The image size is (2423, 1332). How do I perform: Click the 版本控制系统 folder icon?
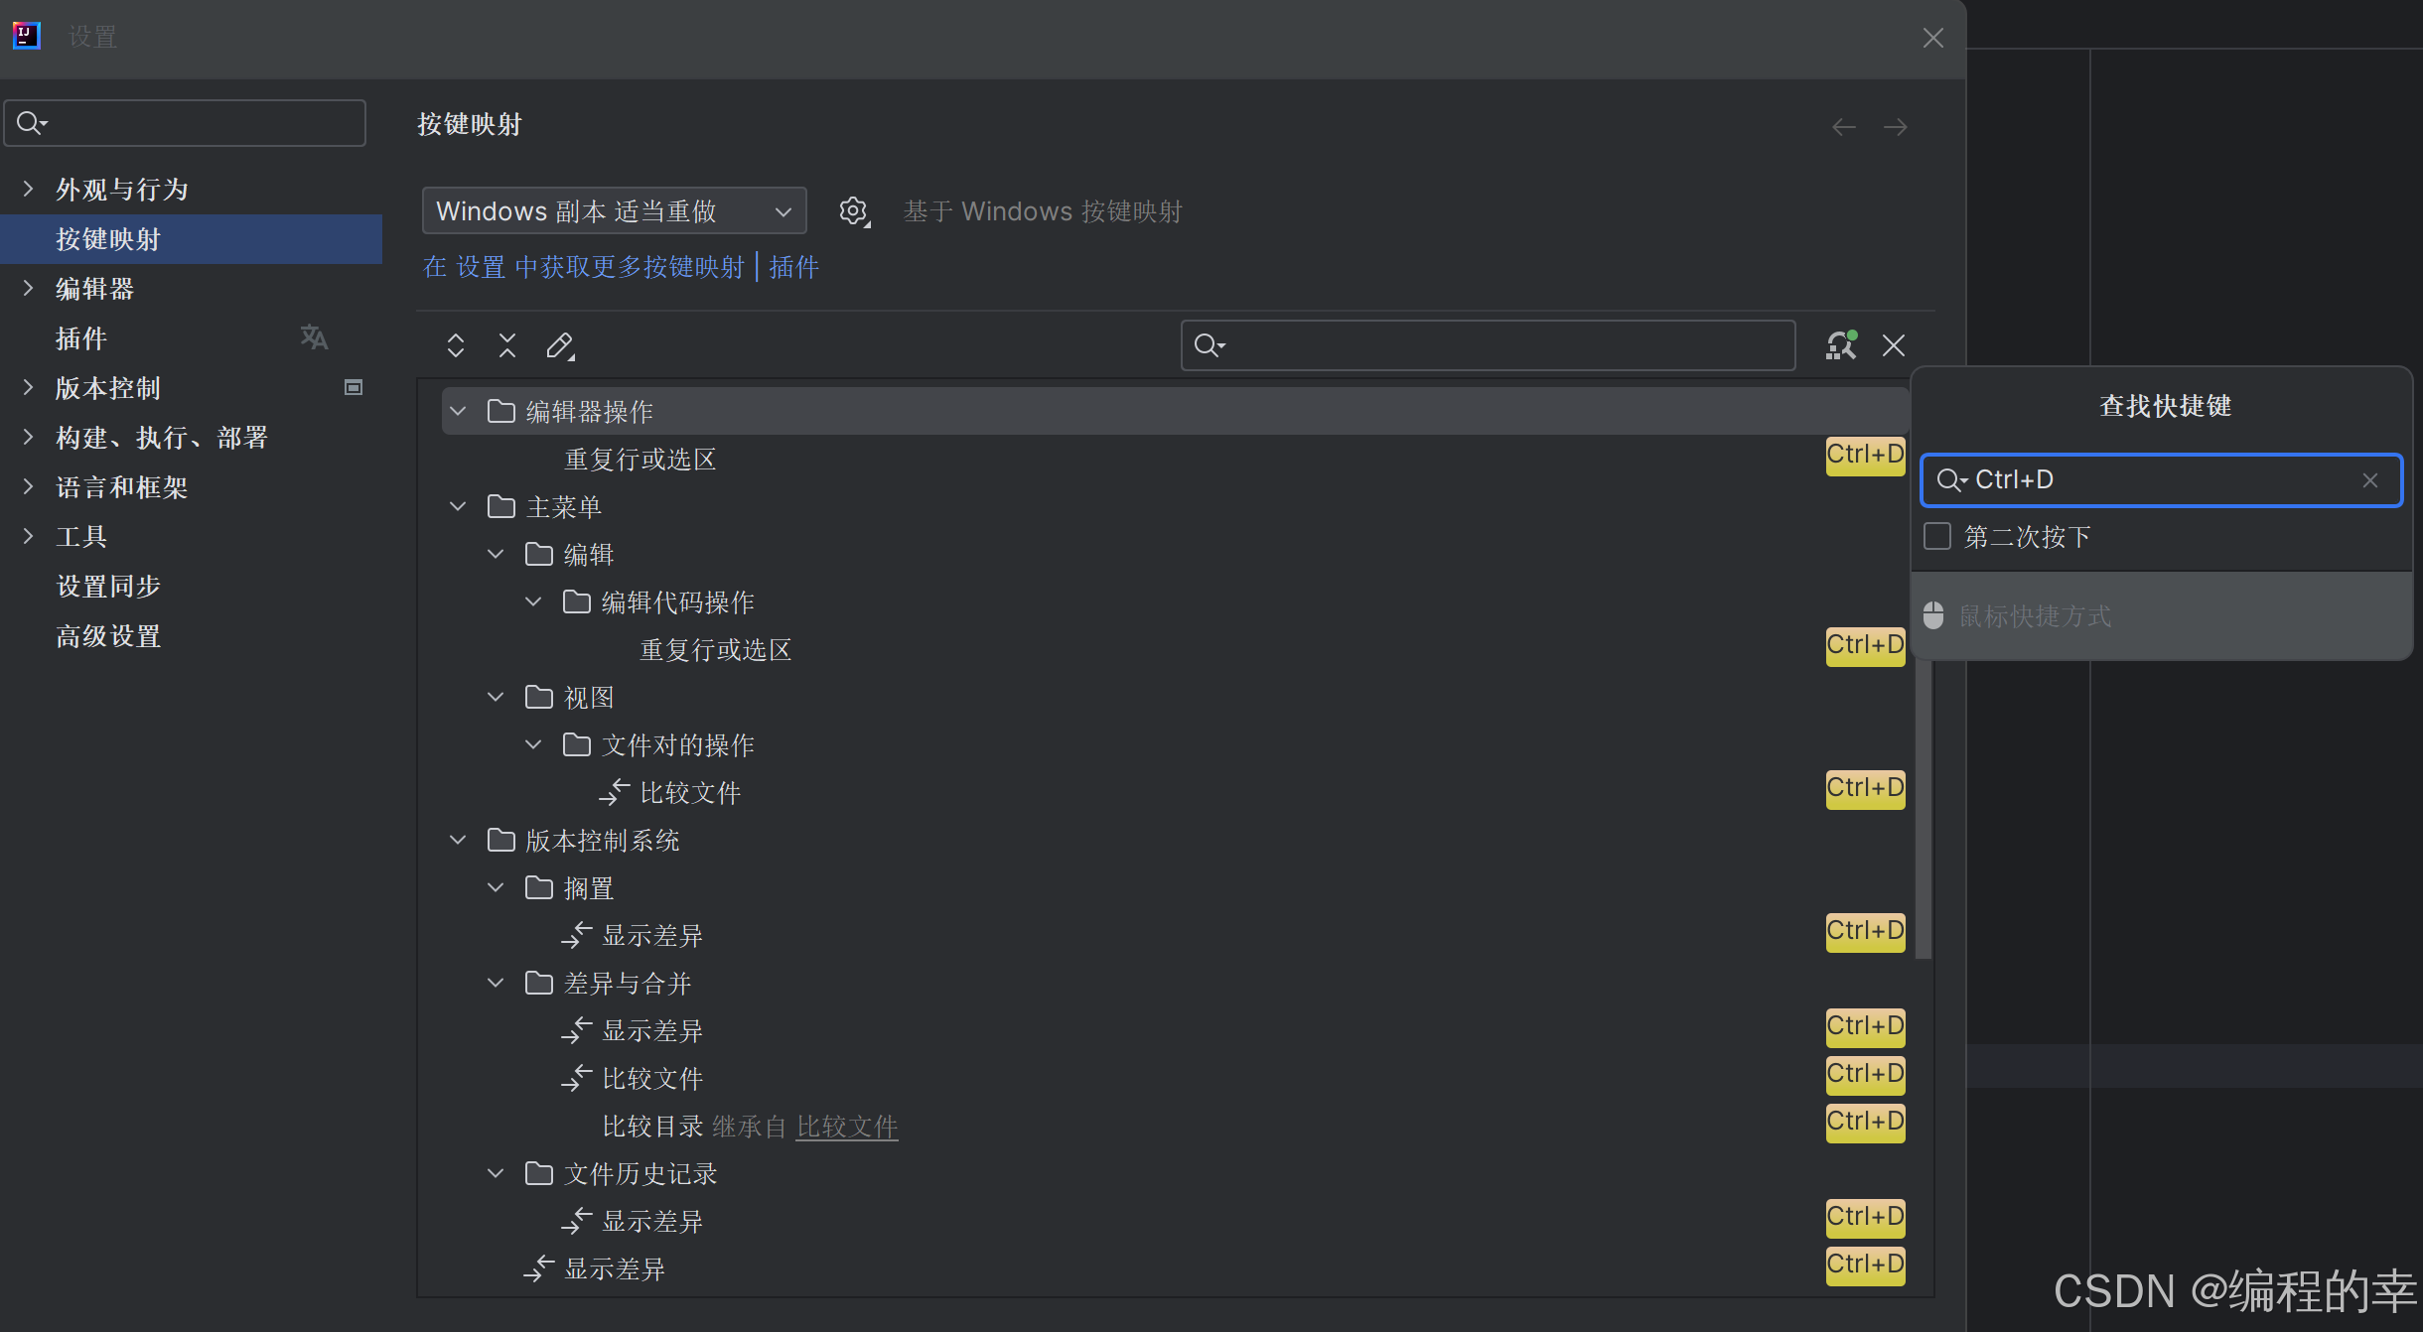pos(501,840)
